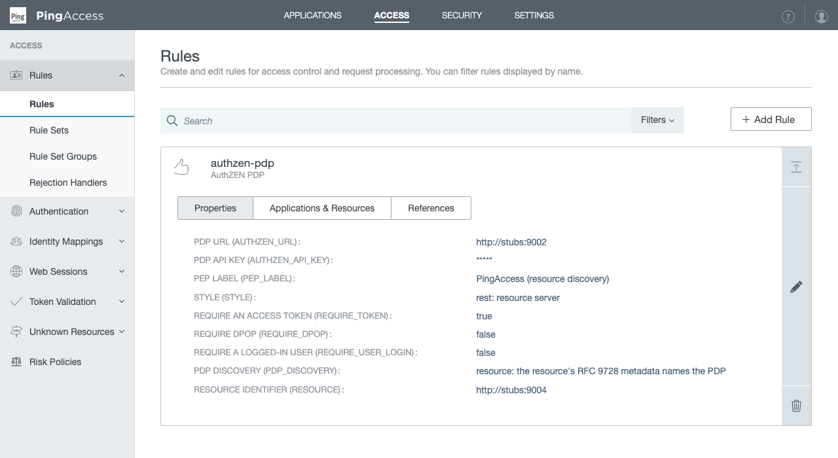Click the Rules page heading

point(180,56)
